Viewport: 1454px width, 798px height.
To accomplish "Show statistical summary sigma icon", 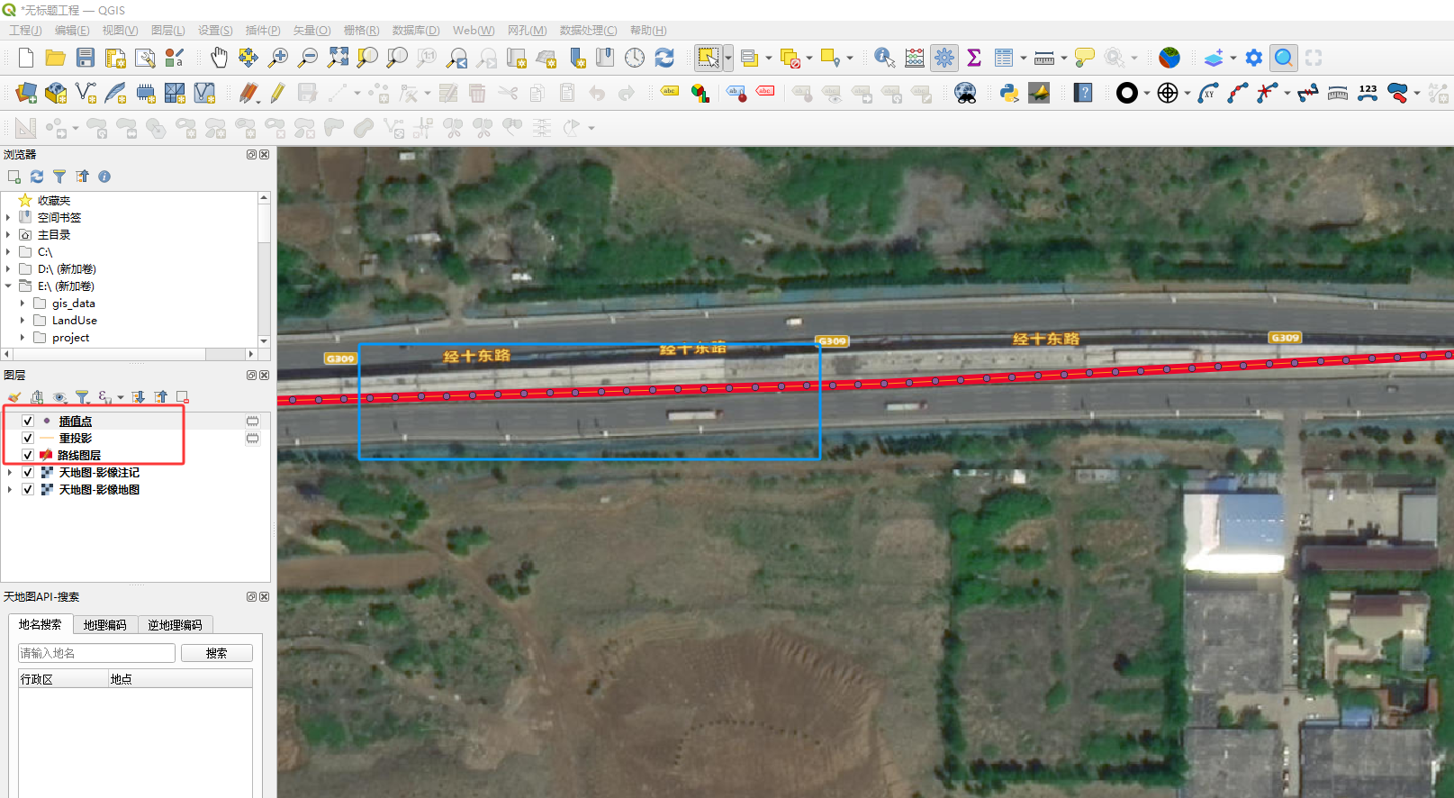I will pos(974,58).
